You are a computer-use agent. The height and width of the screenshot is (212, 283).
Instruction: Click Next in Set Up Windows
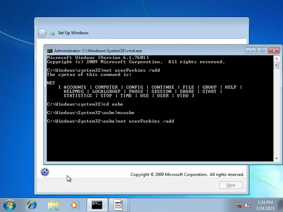(x=231, y=185)
